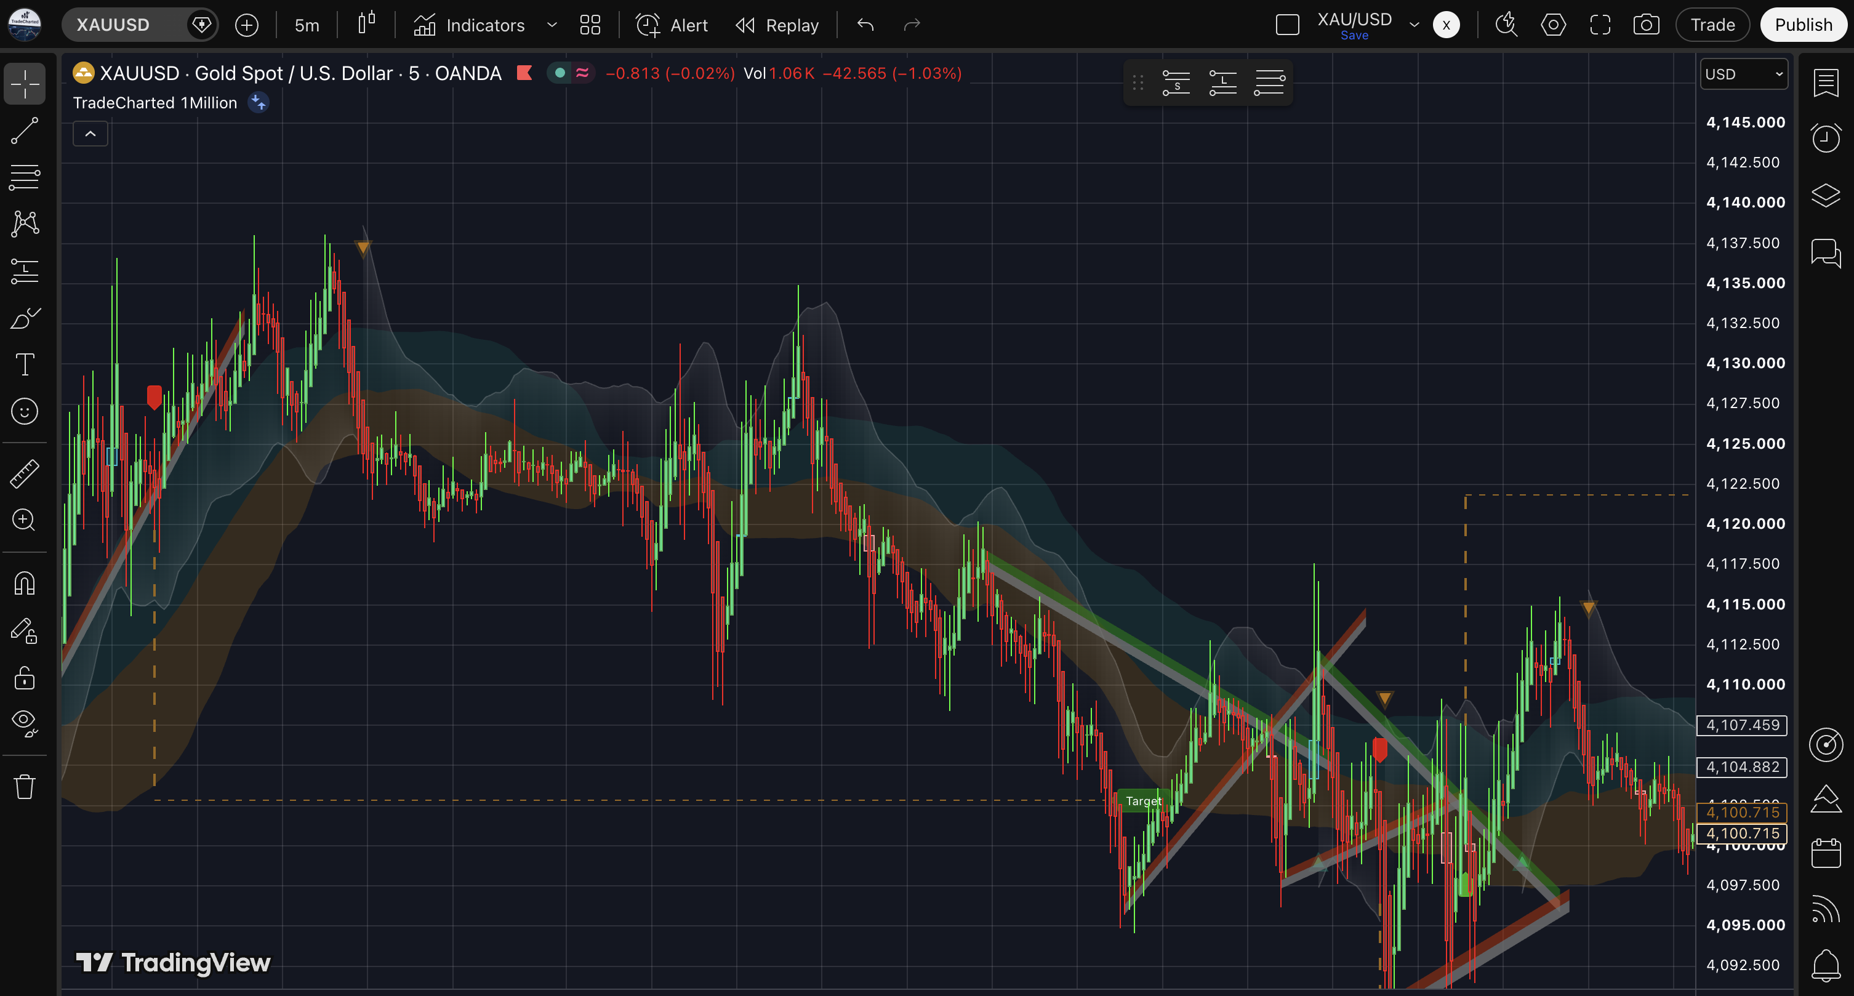
Task: Take a chart snapshot with camera
Action: 1646,25
